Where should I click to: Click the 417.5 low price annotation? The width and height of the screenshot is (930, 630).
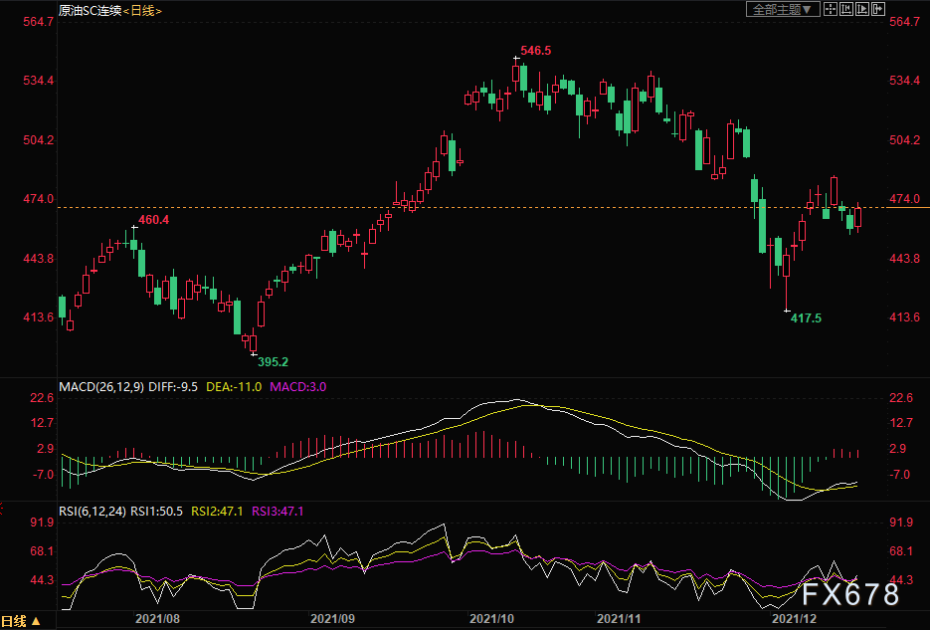point(806,318)
